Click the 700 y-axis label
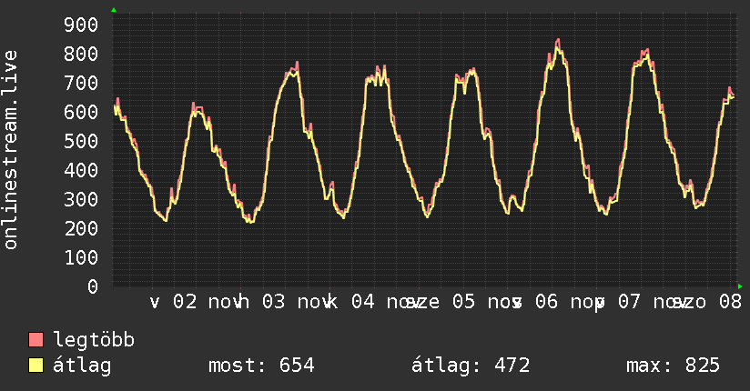This screenshot has height=391, width=750. point(81,83)
